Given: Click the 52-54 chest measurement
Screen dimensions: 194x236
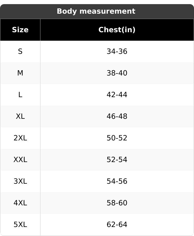Looking at the screenshot, I should coord(117,160).
